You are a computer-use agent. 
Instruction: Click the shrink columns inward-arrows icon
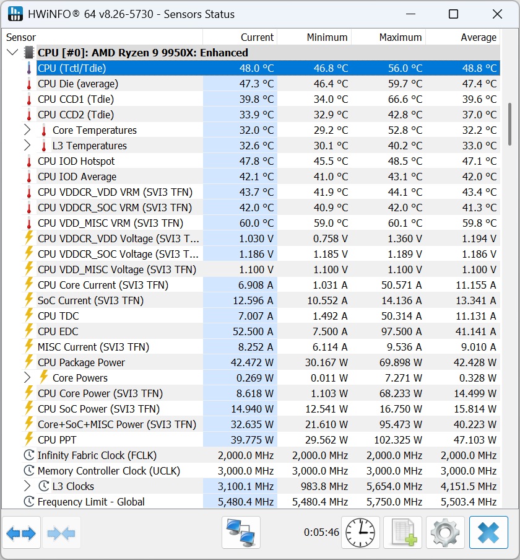coord(61,533)
